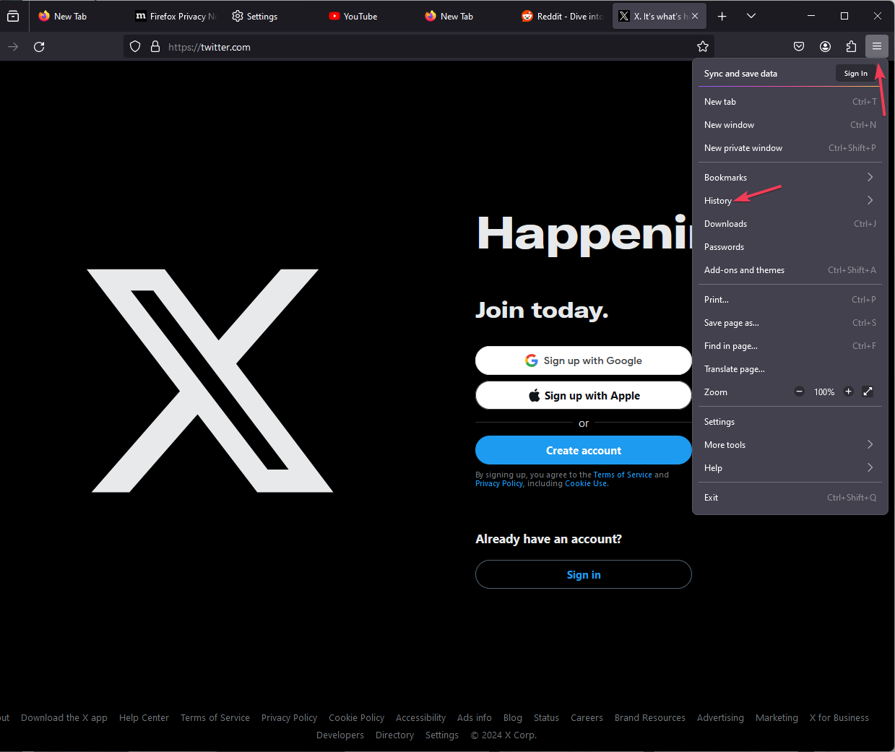895x752 pixels.
Task: Open Terms of Service link under Create account
Action: [x=623, y=475]
